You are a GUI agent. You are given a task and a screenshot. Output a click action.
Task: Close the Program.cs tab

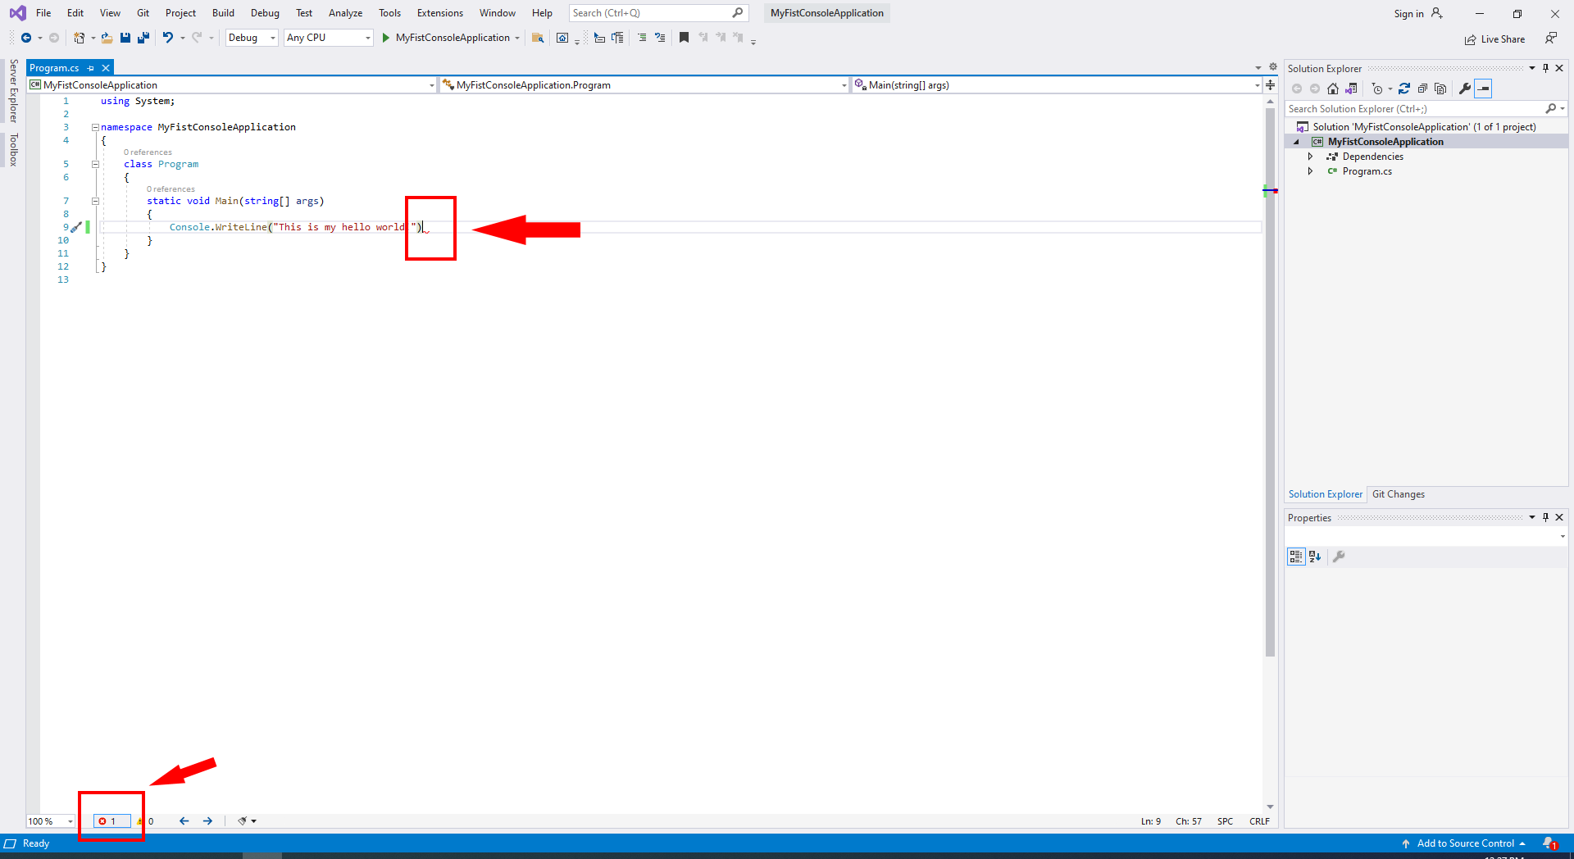click(105, 68)
